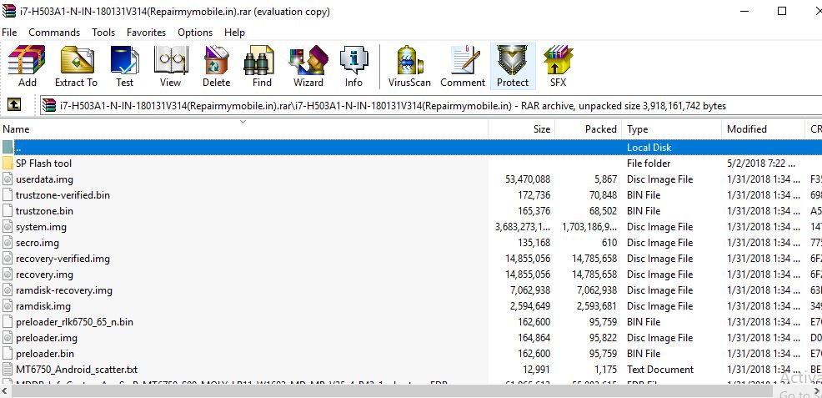Click the 7,062,938 packed value

tap(597, 290)
